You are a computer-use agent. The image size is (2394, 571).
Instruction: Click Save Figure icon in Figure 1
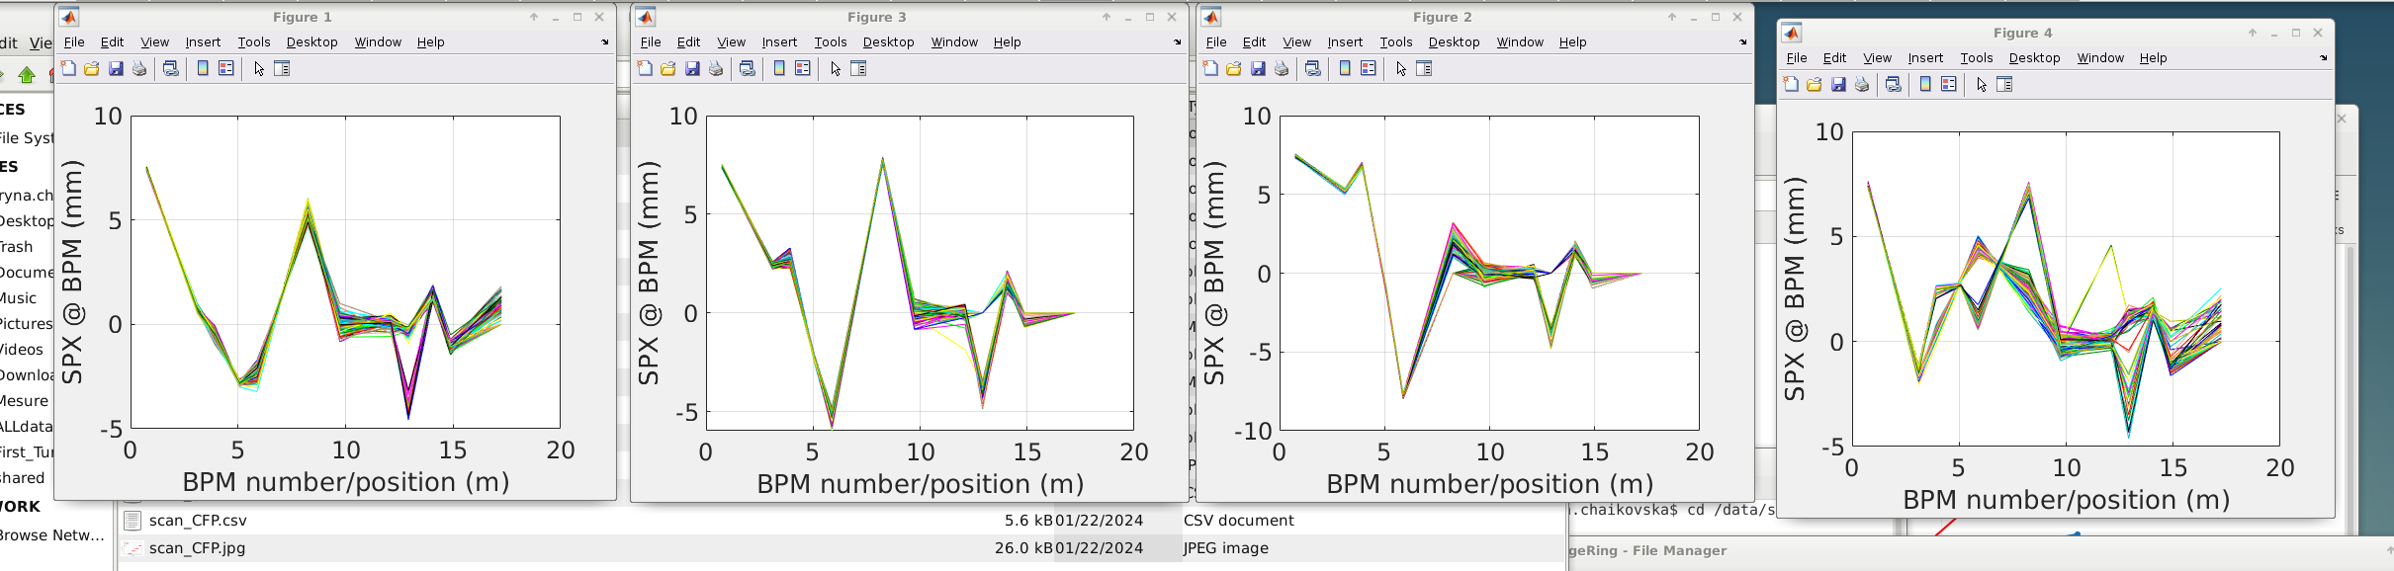(116, 69)
